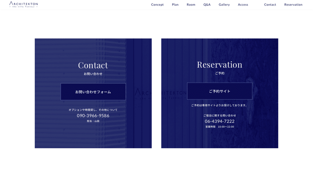Select the オプションや時間貸し、その他について text
This screenshot has height=178, width=313.
click(x=93, y=110)
